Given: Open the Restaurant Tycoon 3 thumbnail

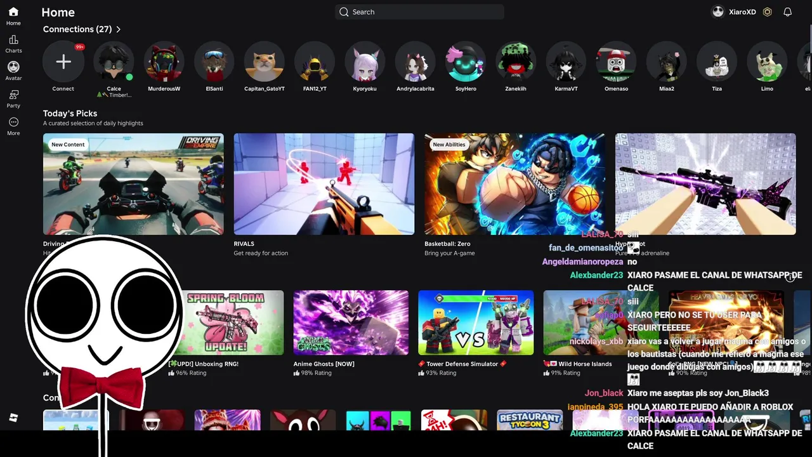Looking at the screenshot, I should pos(530,420).
